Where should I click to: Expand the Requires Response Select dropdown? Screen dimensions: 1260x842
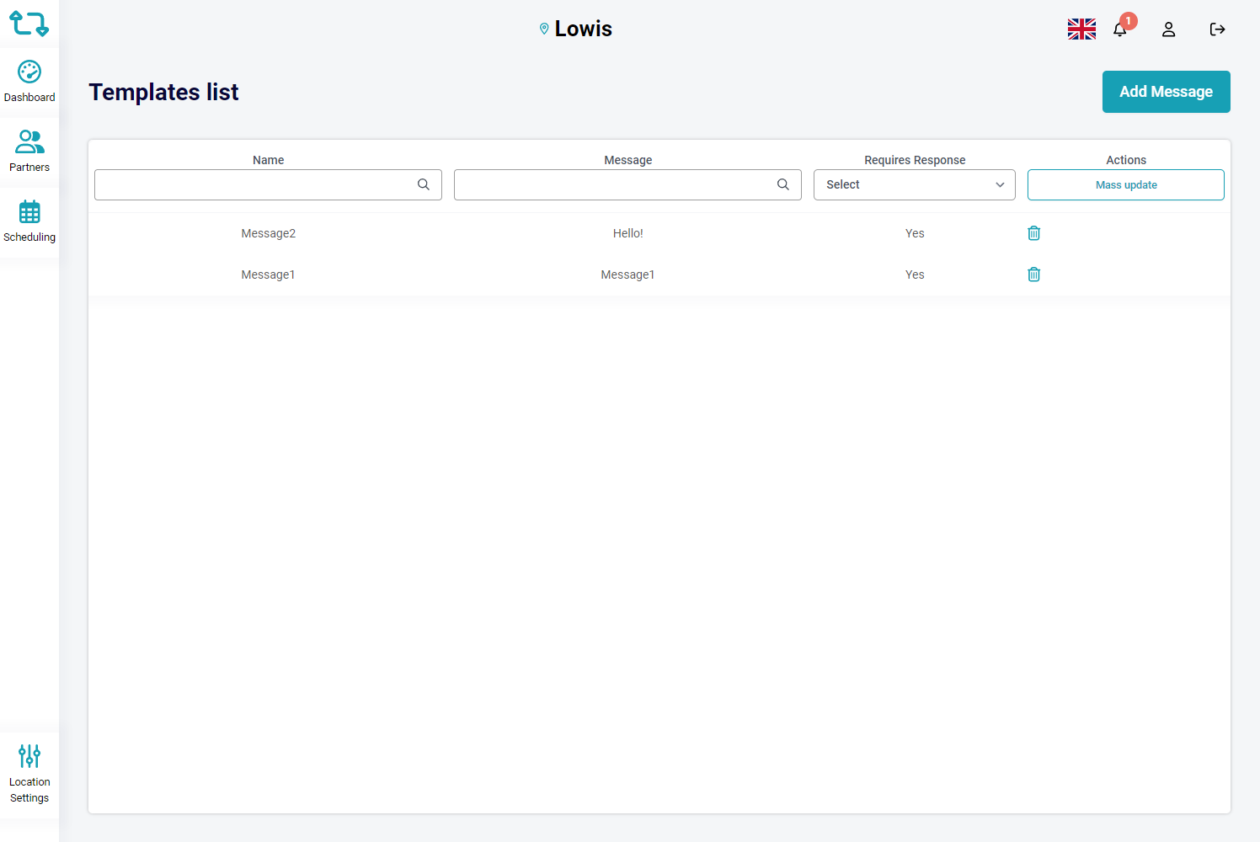(x=914, y=184)
